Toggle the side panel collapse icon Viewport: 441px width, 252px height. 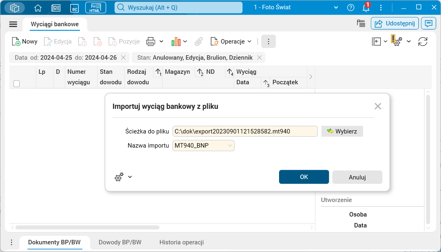pyautogui.click(x=376, y=42)
